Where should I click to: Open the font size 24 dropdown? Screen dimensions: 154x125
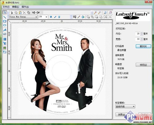tap(47, 17)
